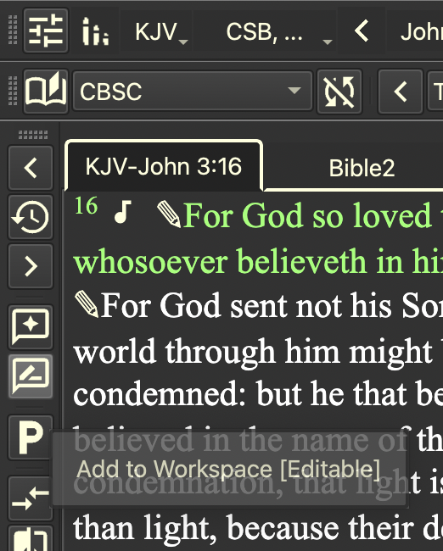
Task: Click the pencil icon before green verse text
Action: (x=169, y=214)
